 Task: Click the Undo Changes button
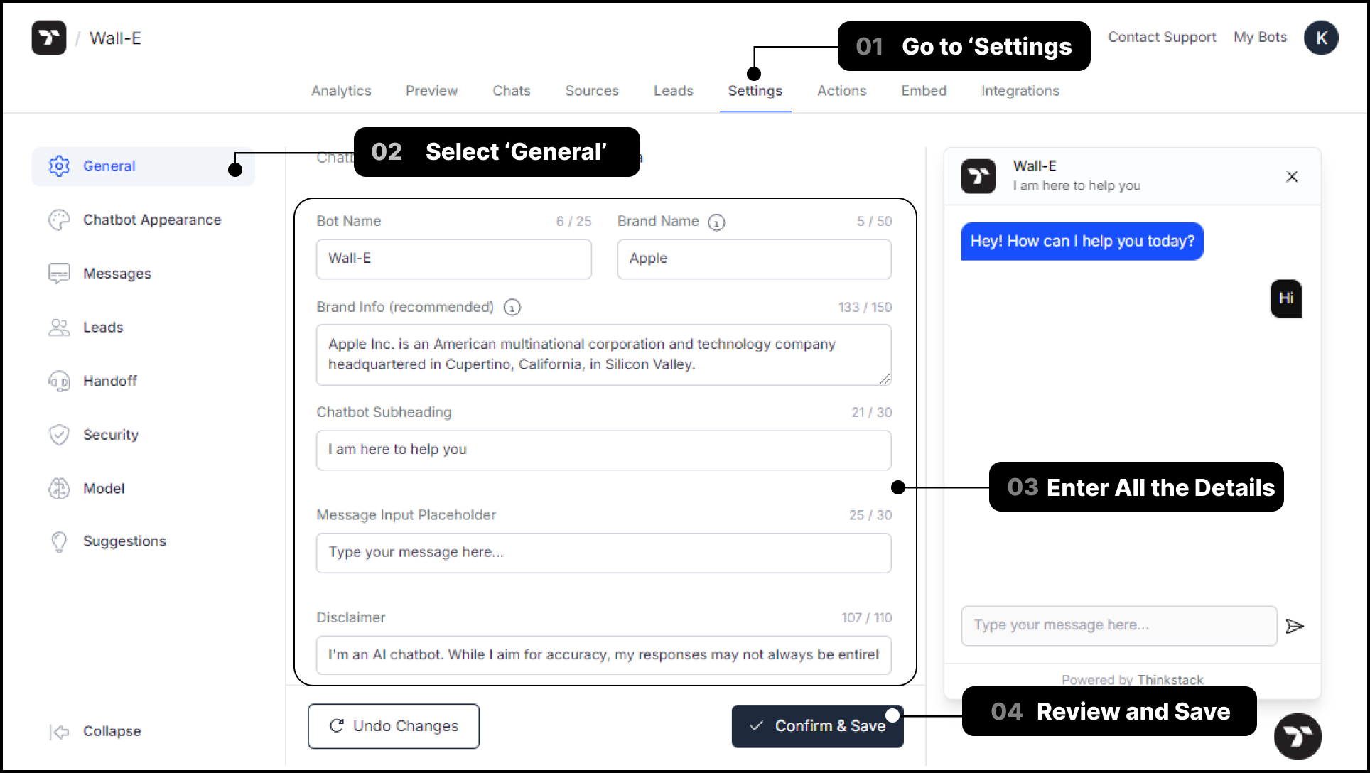[x=394, y=725]
